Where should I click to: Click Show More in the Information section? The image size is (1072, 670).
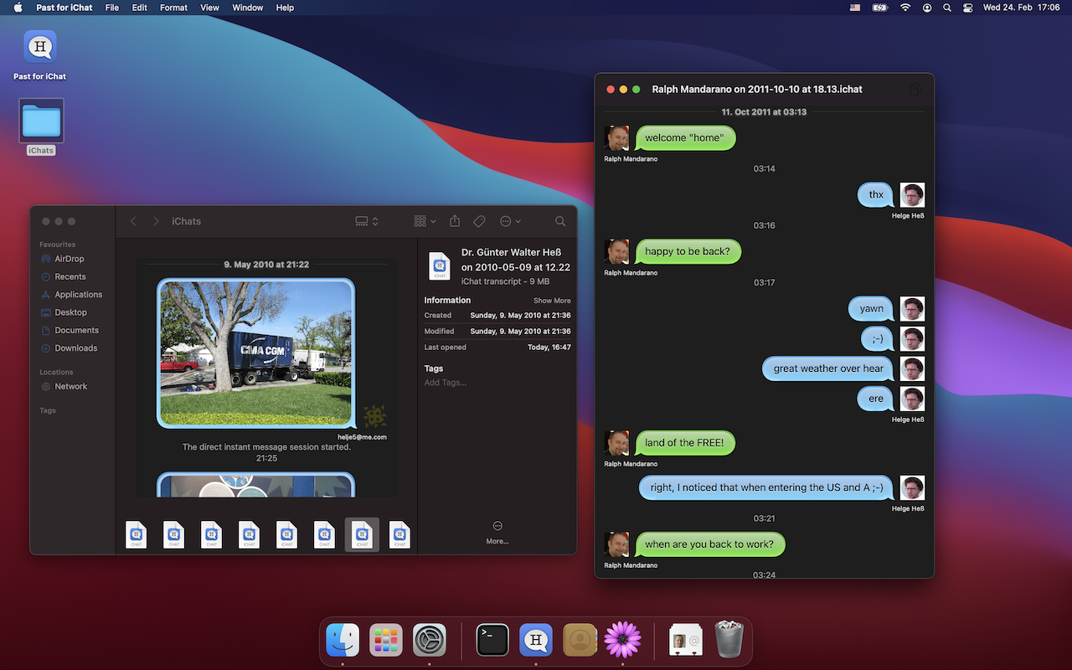pyautogui.click(x=552, y=301)
